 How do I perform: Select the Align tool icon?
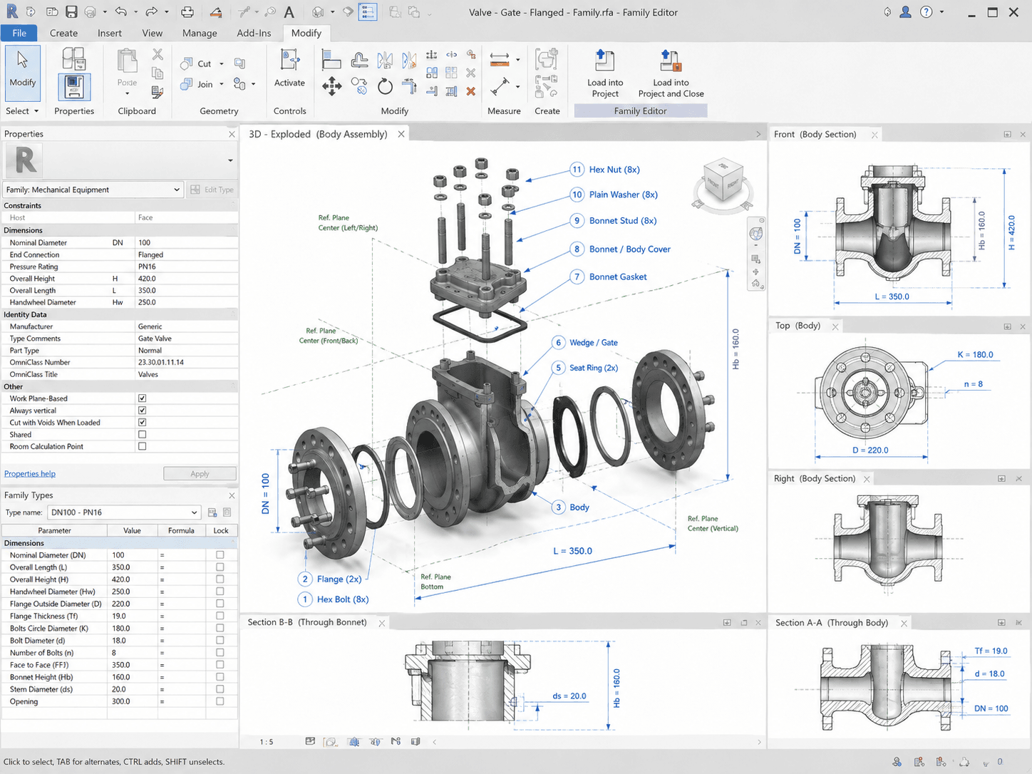[331, 60]
